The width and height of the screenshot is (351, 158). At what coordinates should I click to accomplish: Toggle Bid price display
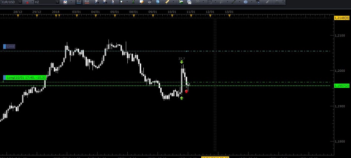(78, 2)
